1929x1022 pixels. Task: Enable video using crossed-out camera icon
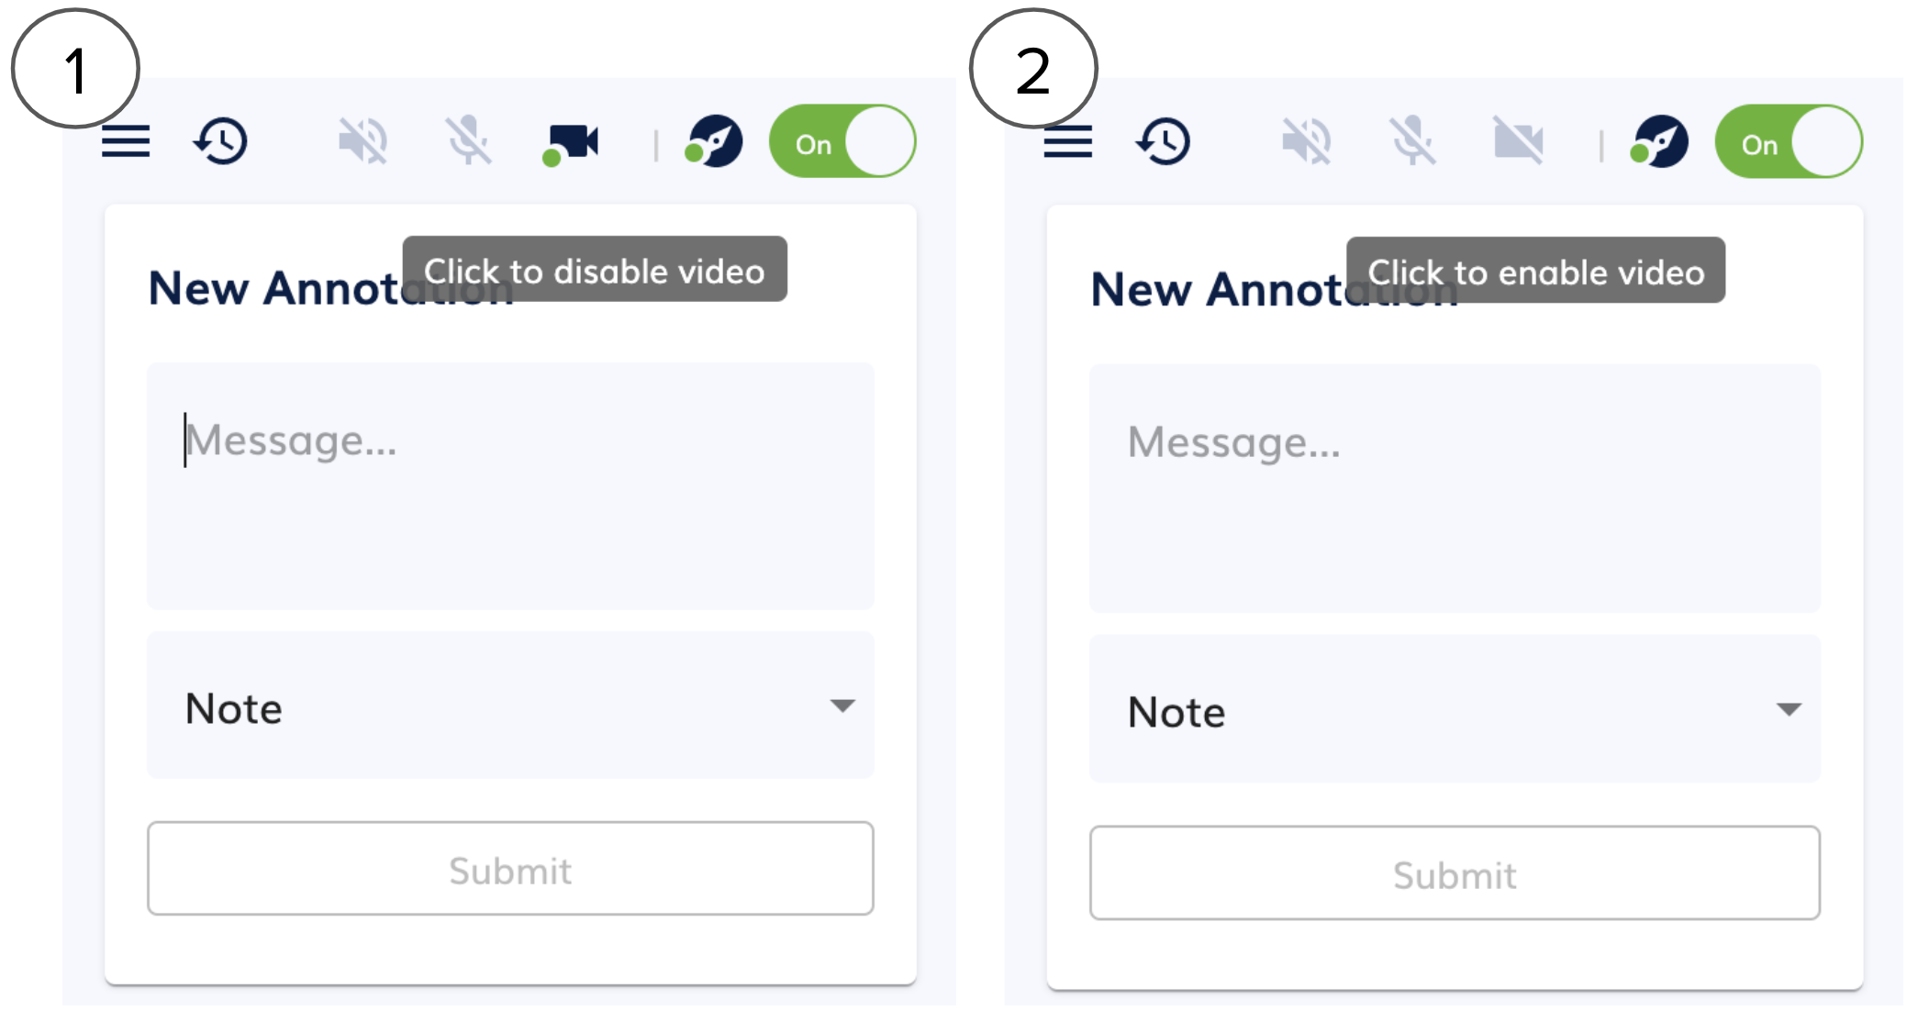1519,141
